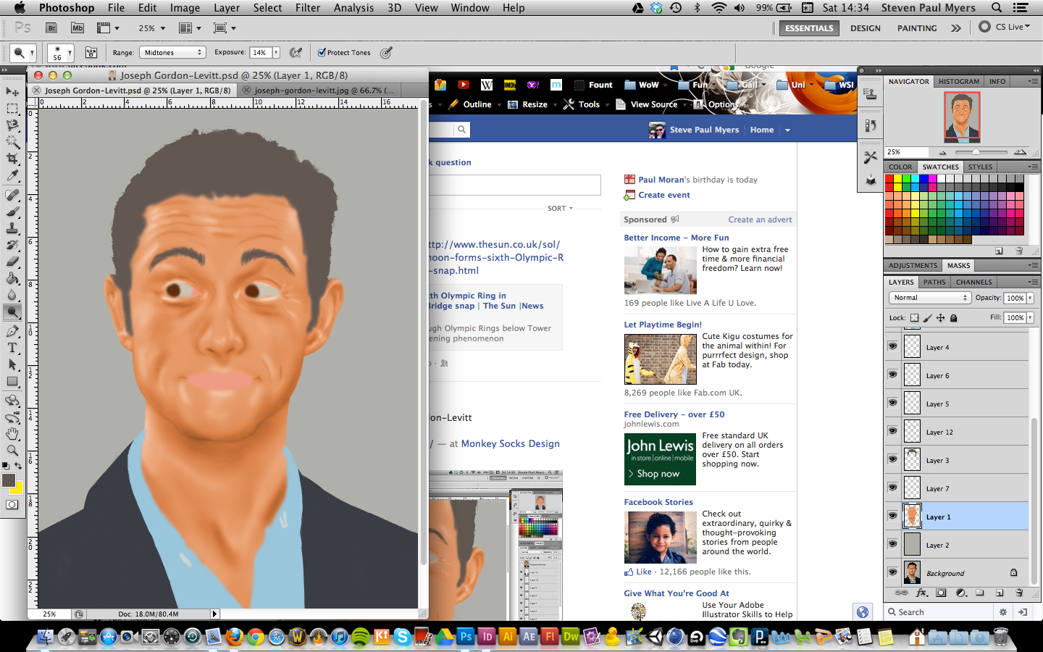Select the Blur tool

tap(12, 295)
